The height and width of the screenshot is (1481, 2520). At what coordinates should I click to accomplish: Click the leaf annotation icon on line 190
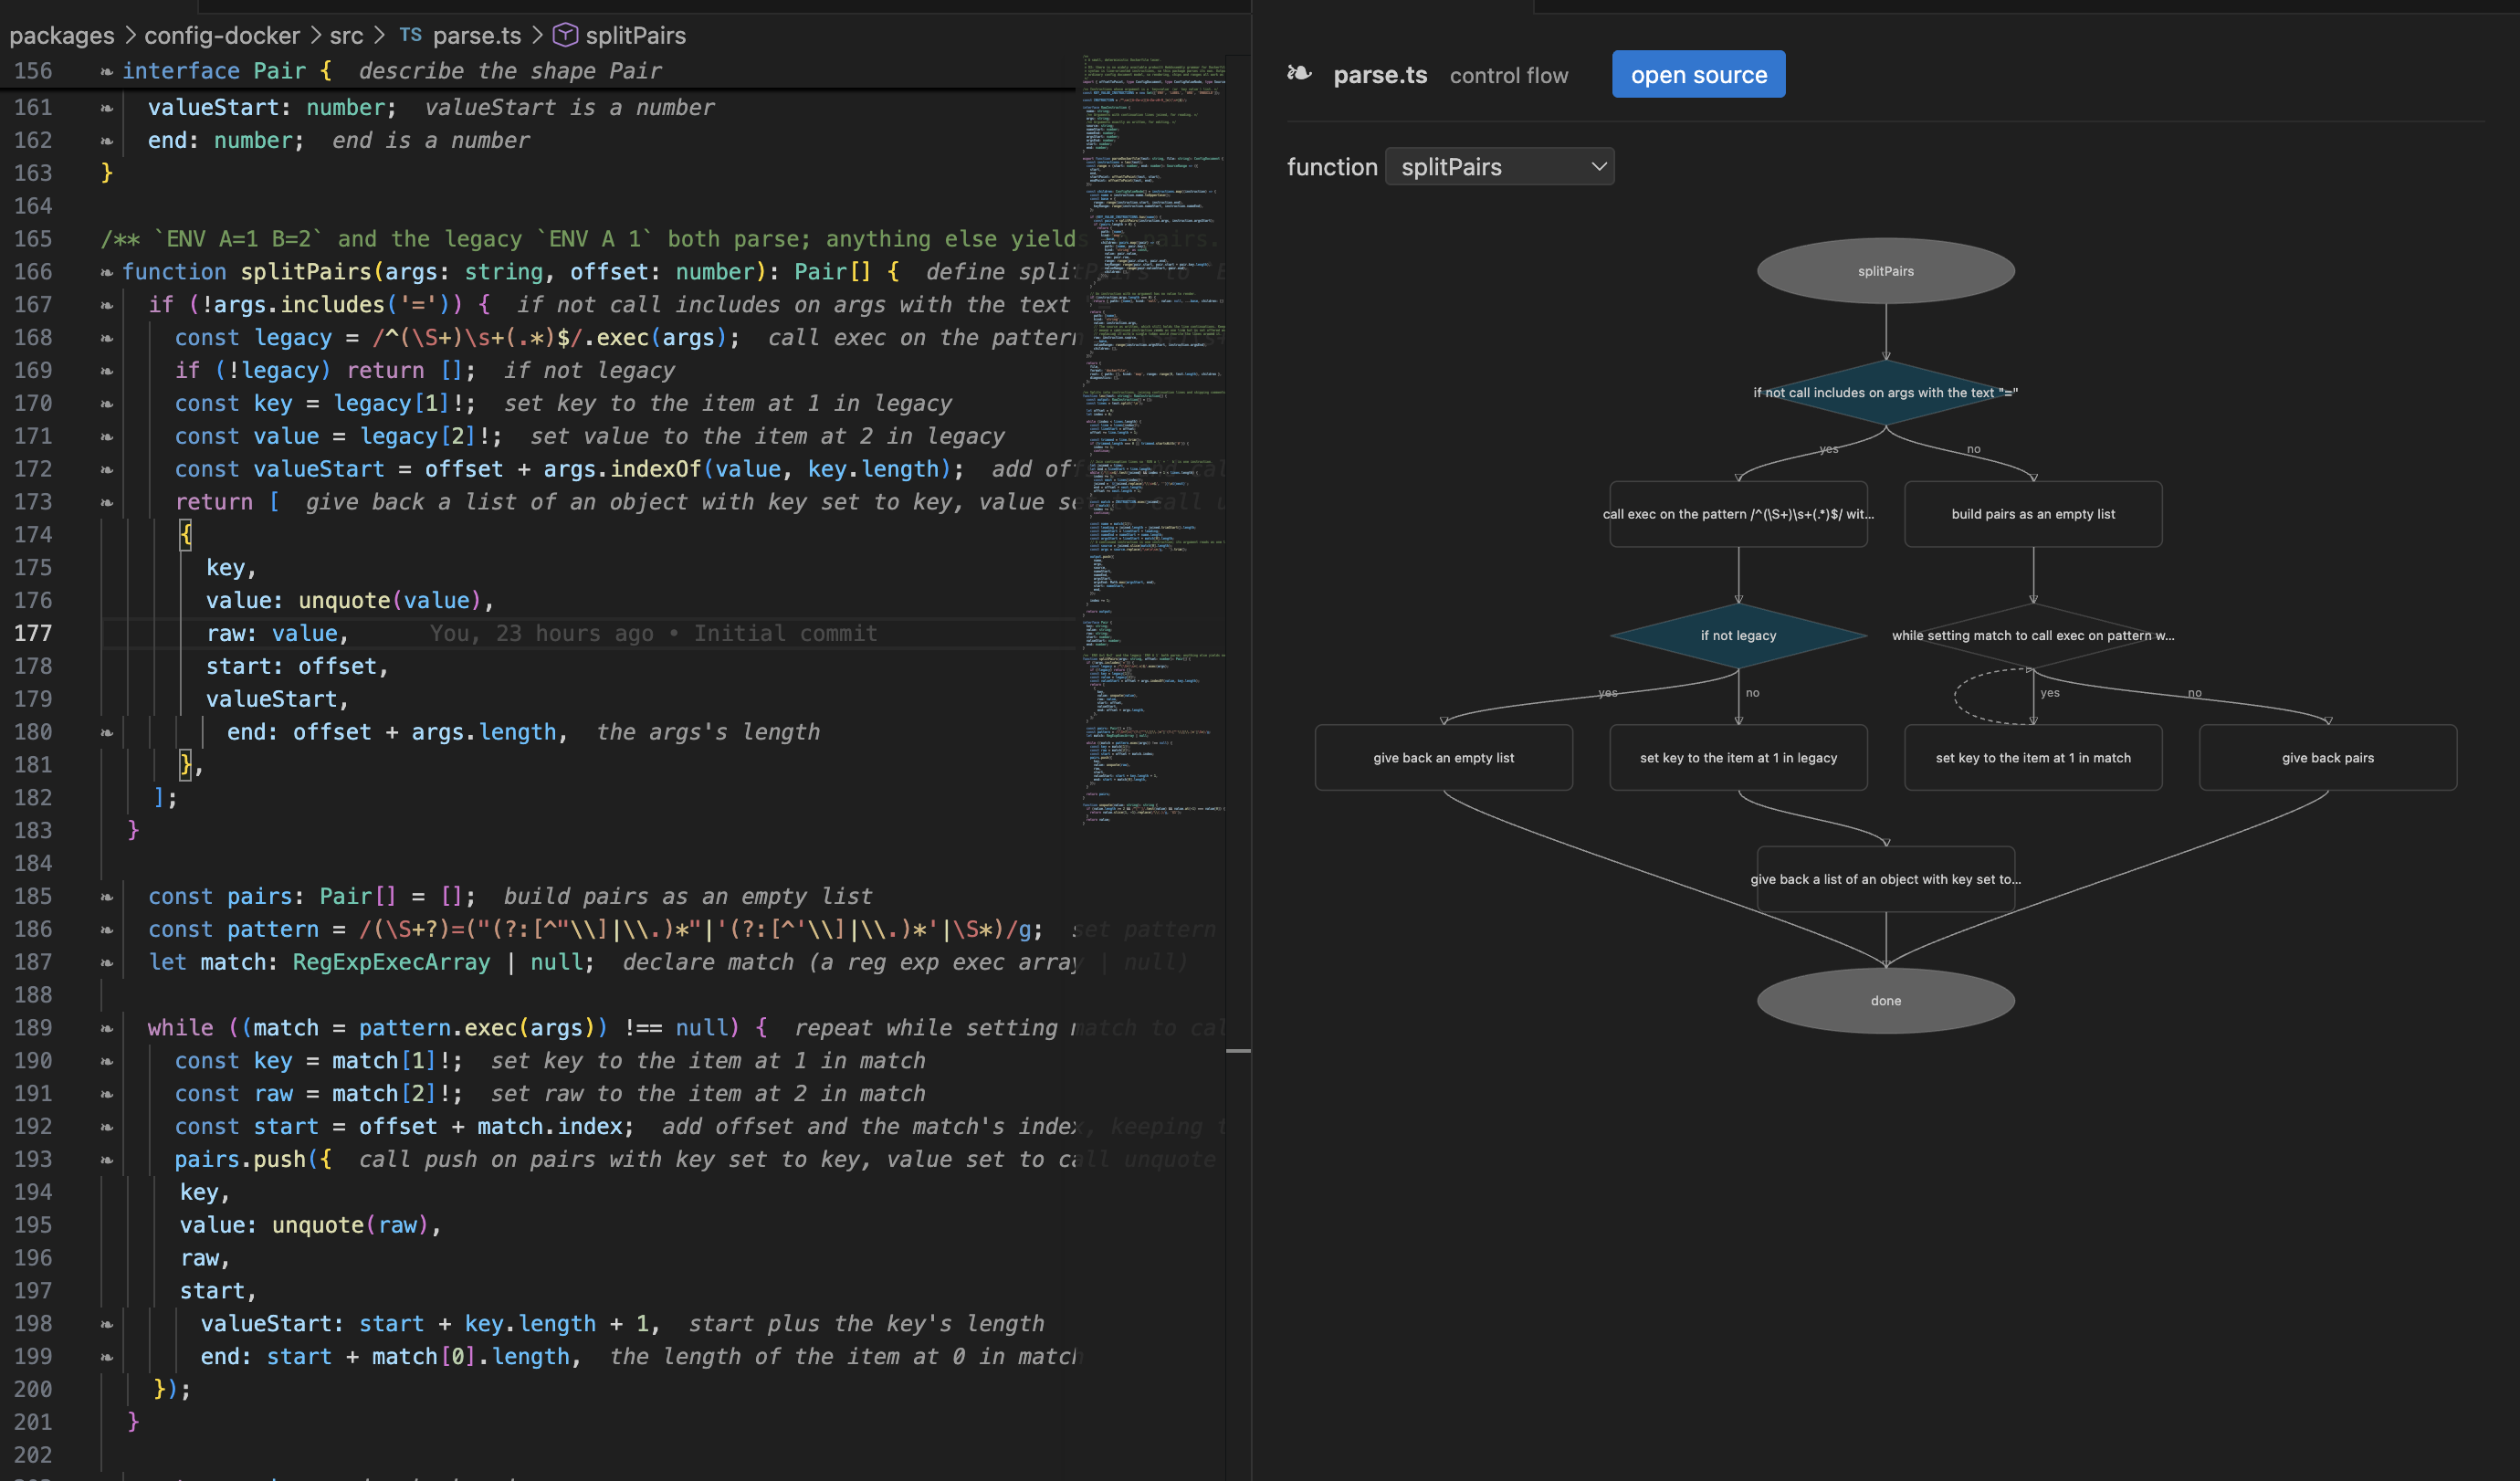(107, 1062)
